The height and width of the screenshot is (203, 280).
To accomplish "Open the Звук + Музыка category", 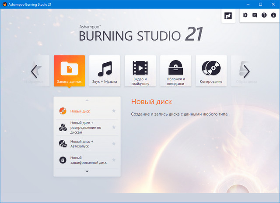I will tap(105, 71).
